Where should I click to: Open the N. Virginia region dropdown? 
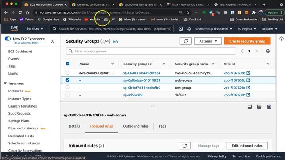247,28
